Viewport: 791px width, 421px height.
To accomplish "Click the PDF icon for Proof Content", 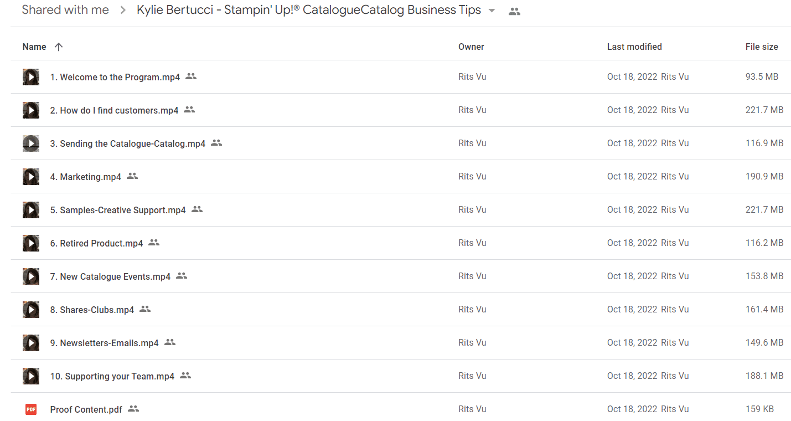I will click(x=31, y=409).
